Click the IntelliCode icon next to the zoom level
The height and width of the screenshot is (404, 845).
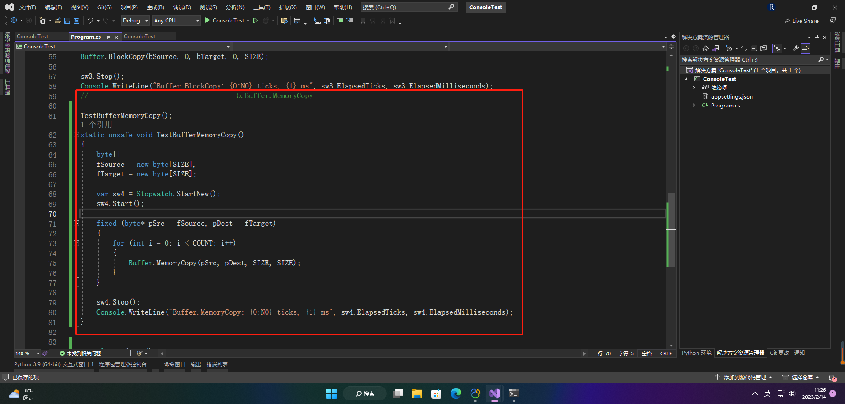pos(45,353)
